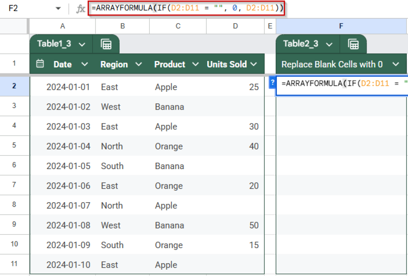
Task: Click the Name box showing F2
Action: click(x=20, y=8)
